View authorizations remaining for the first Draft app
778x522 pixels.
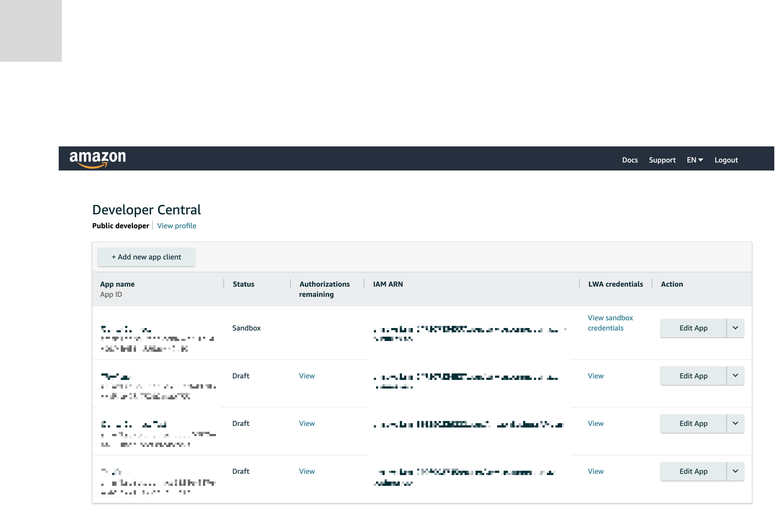(307, 376)
